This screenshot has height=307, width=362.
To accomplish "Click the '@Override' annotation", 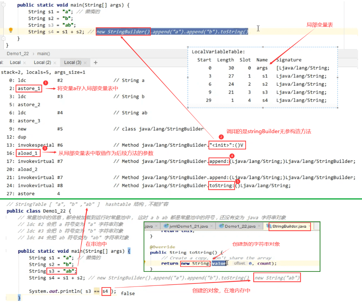I will (163, 247).
